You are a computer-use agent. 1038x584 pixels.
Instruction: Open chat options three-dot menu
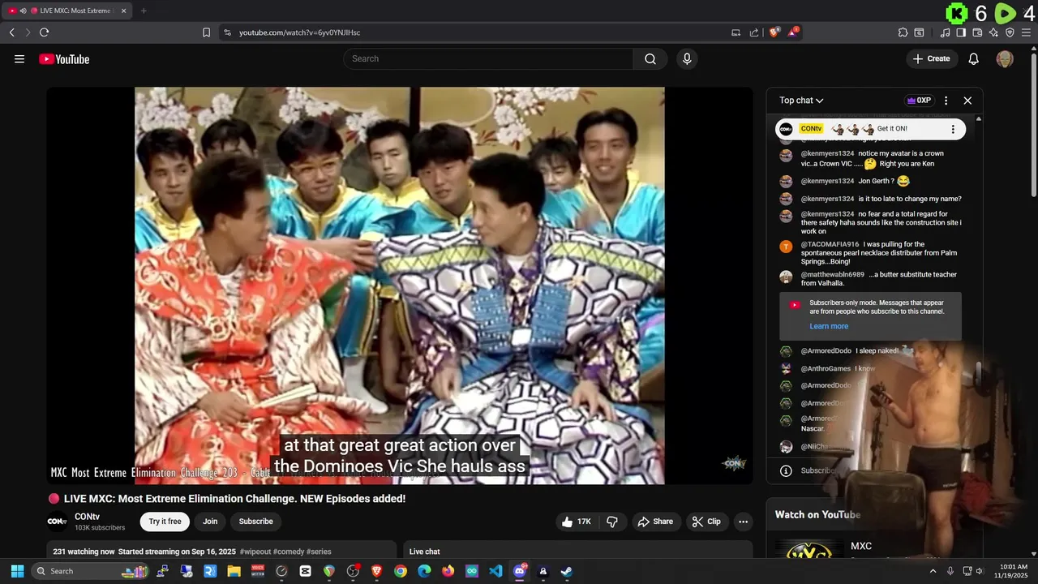[x=946, y=101]
